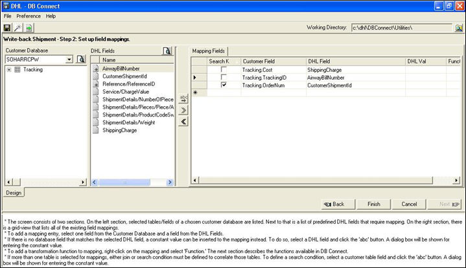This screenshot has height=268, width=466.
Task: Toggle the Search Key checkbox for Tracking.TrackingID
Action: pos(224,78)
